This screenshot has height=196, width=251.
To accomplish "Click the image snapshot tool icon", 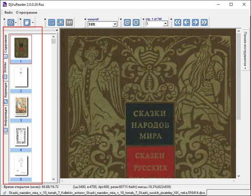I will click(x=60, y=23).
